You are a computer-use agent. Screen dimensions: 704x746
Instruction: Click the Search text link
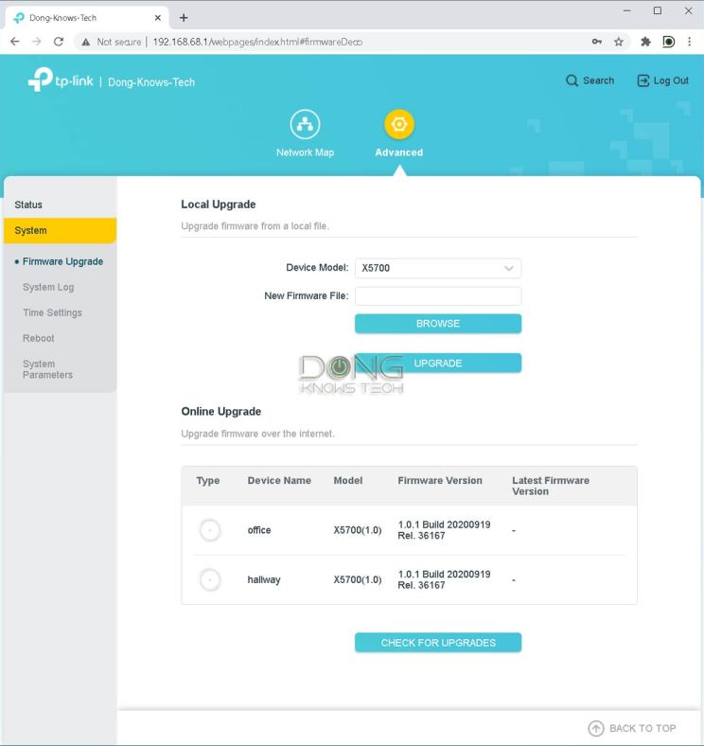click(x=598, y=80)
